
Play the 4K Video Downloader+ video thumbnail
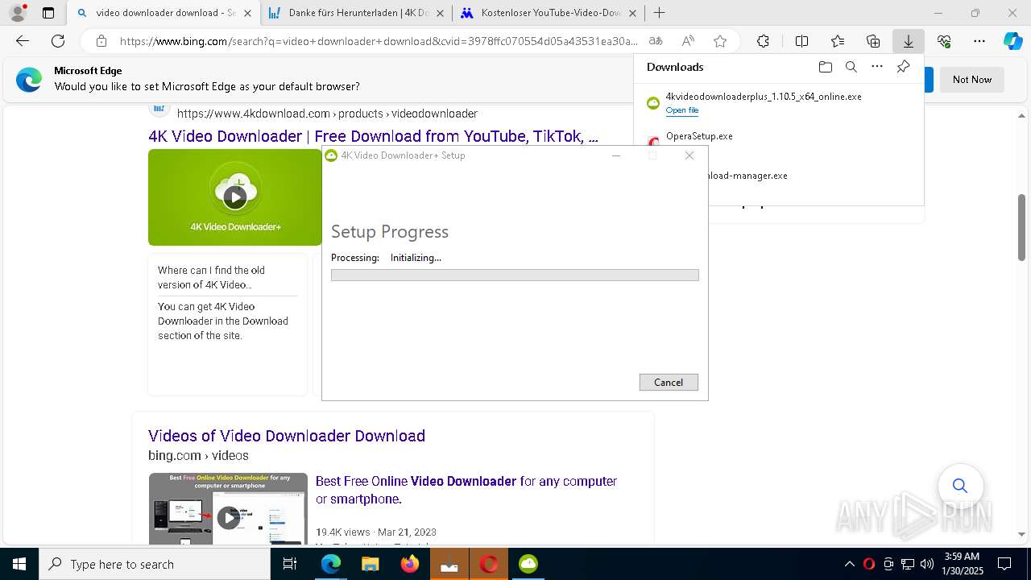[235, 197]
